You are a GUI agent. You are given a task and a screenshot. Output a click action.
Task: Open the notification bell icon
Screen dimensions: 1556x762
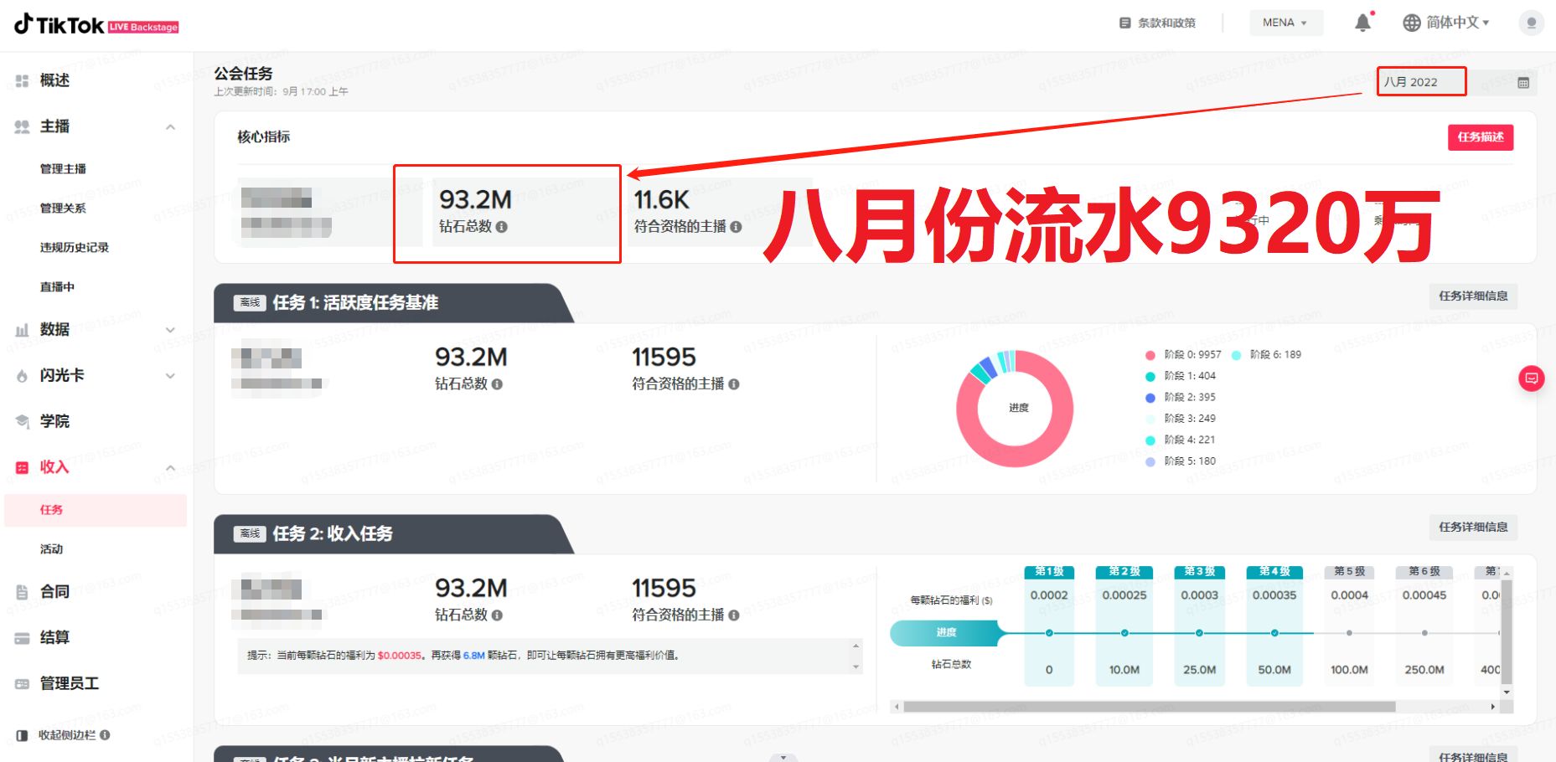point(1362,23)
